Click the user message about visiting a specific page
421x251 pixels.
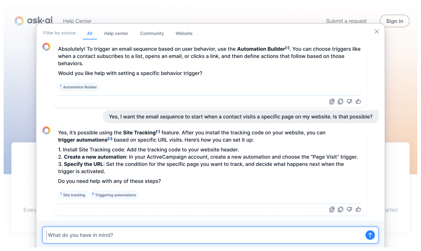click(x=241, y=117)
